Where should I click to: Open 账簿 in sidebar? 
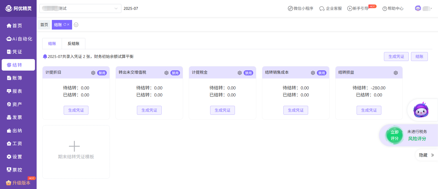tap(17, 78)
